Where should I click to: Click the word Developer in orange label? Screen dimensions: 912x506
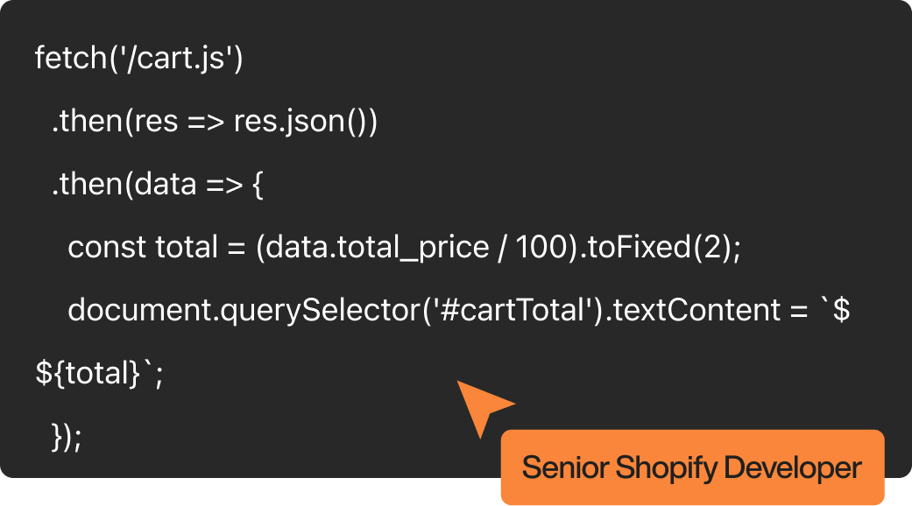tap(795, 467)
